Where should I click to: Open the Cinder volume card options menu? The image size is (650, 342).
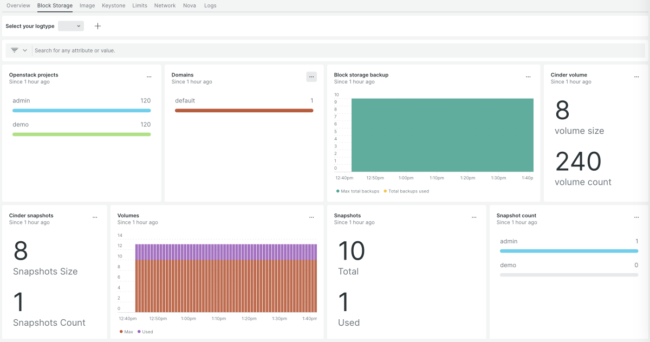click(x=636, y=76)
